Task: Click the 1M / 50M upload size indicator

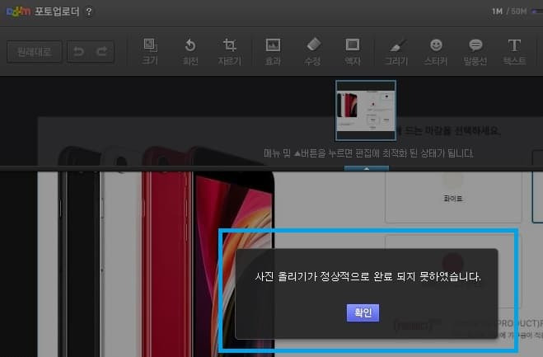Action: pyautogui.click(x=509, y=12)
